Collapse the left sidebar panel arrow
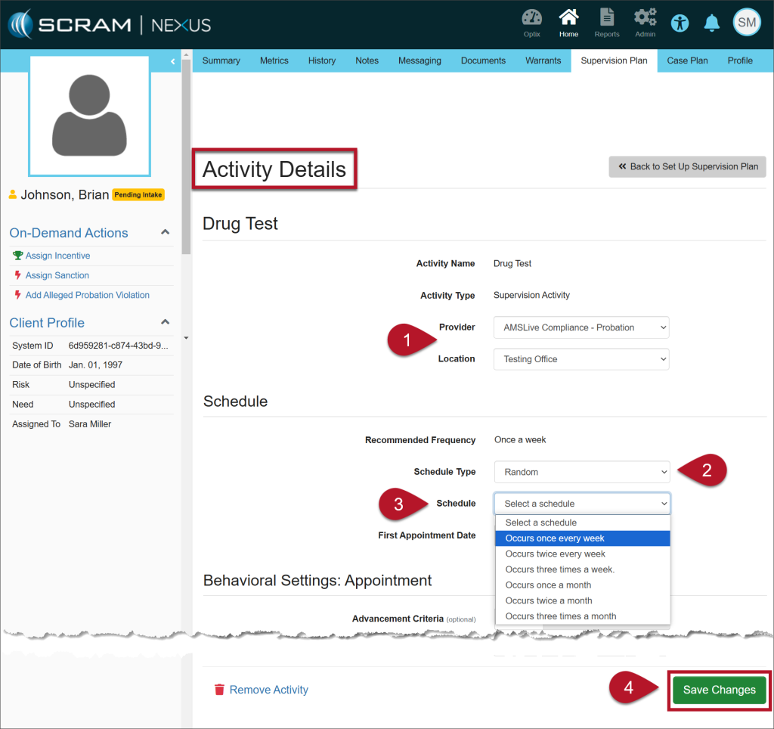This screenshot has width=774, height=729. click(172, 60)
